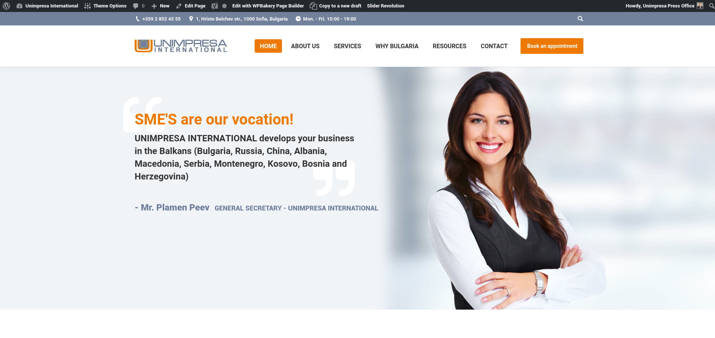Go to the ABOUT US page
This screenshot has height=338, width=715.
point(305,46)
